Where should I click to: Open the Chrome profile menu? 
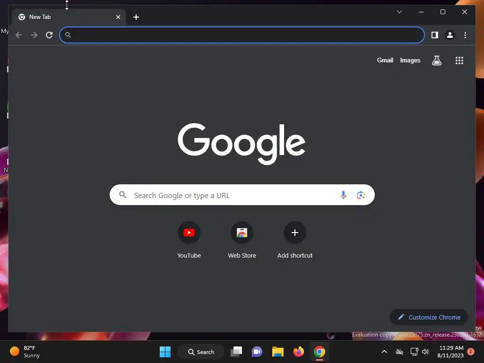point(450,35)
